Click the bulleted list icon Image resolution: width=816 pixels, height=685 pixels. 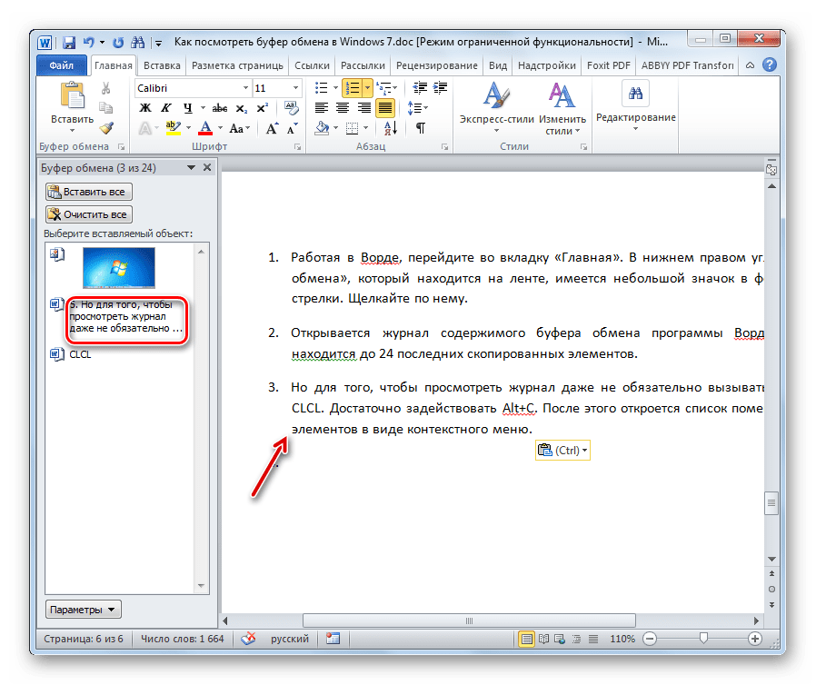[x=322, y=88]
